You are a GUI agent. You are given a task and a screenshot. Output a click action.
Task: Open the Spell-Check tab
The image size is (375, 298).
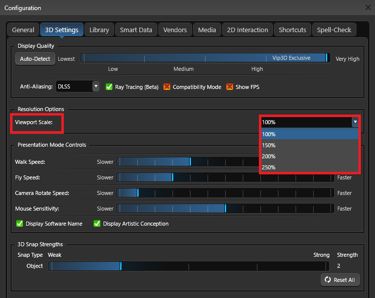coord(334,30)
